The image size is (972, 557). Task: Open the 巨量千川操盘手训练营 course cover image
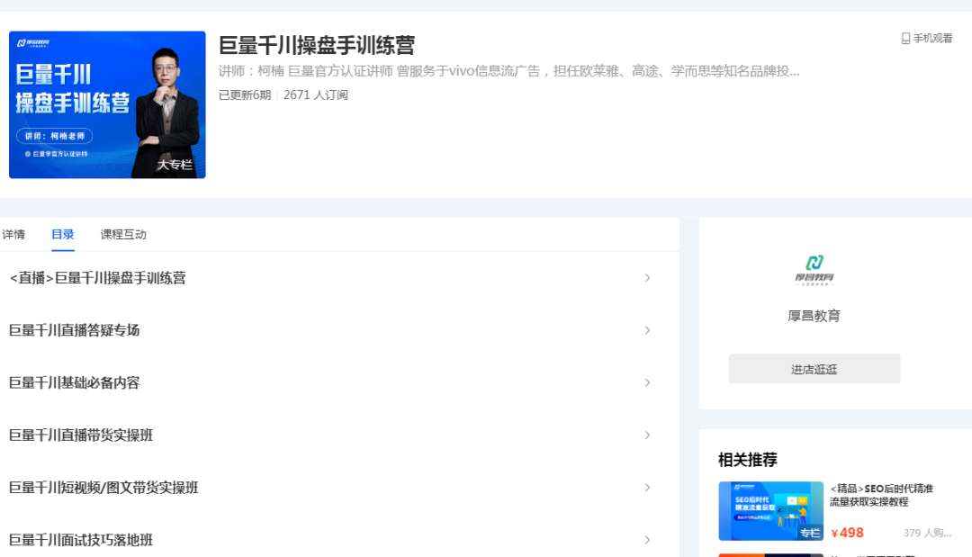coord(107,104)
